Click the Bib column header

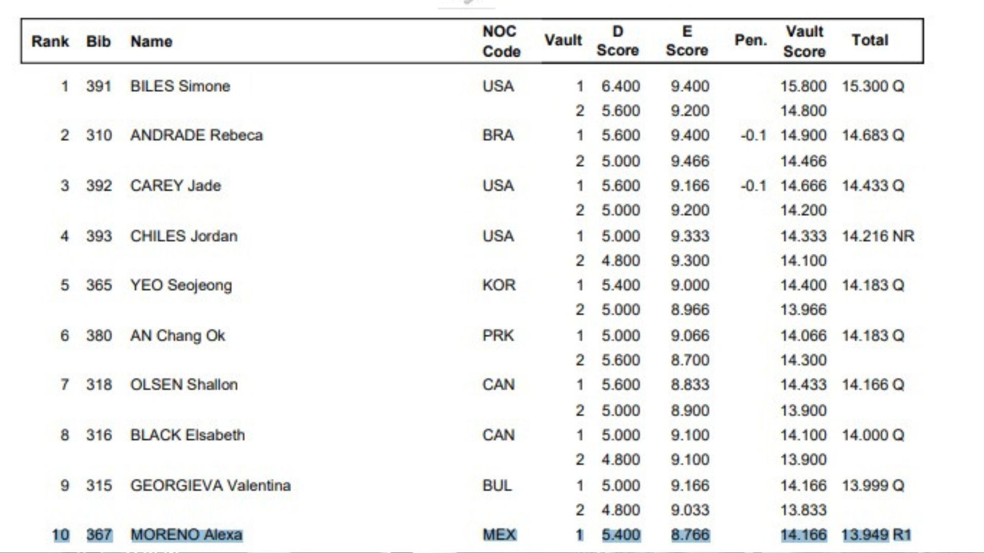pyautogui.click(x=98, y=41)
